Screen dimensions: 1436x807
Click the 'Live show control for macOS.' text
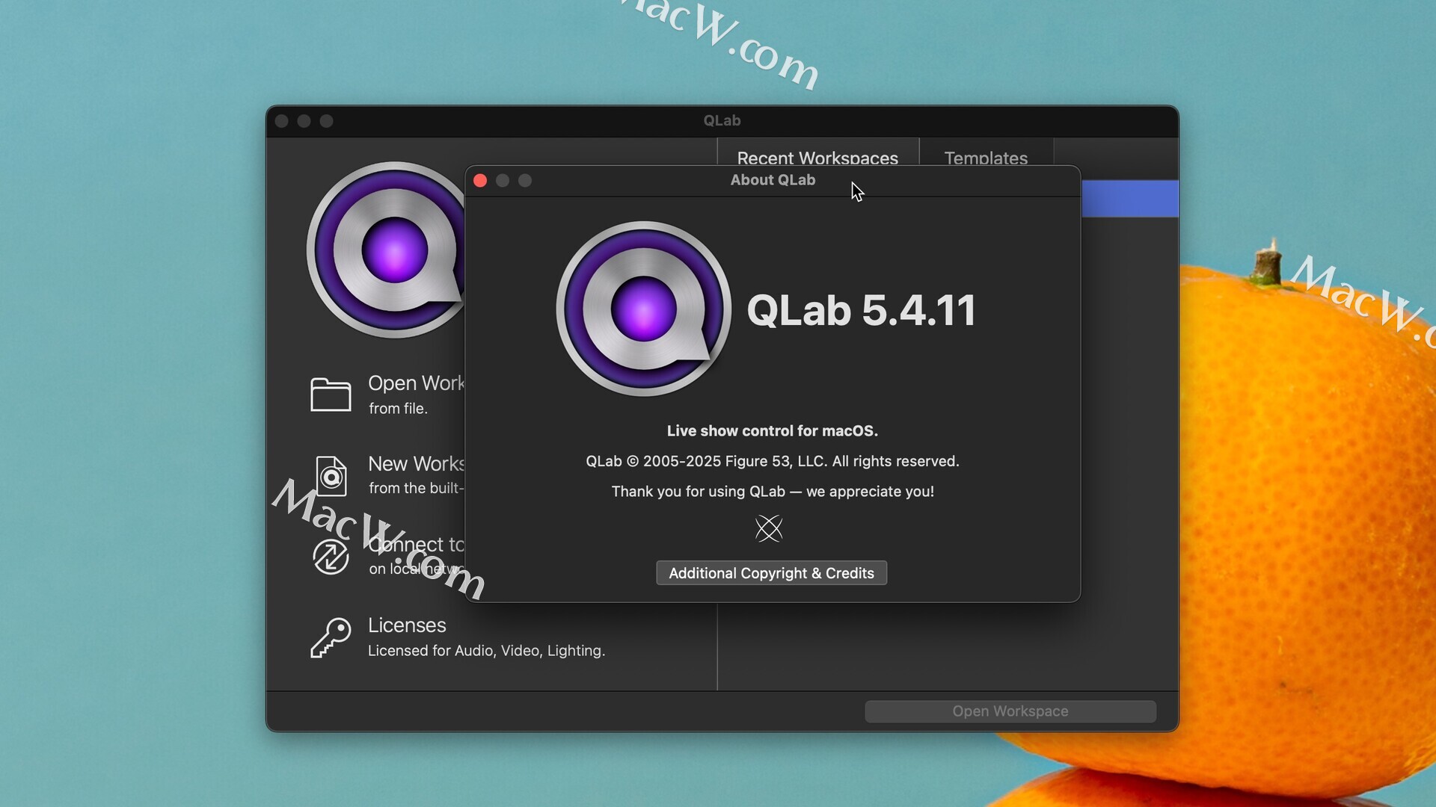[772, 431]
